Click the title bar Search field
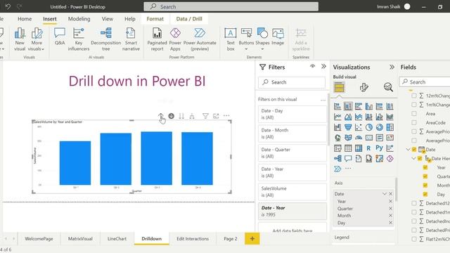450x253 pixels. click(231, 6)
